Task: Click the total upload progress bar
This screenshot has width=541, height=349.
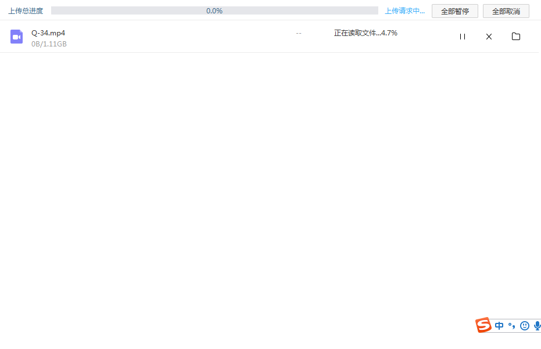Action: click(x=214, y=10)
